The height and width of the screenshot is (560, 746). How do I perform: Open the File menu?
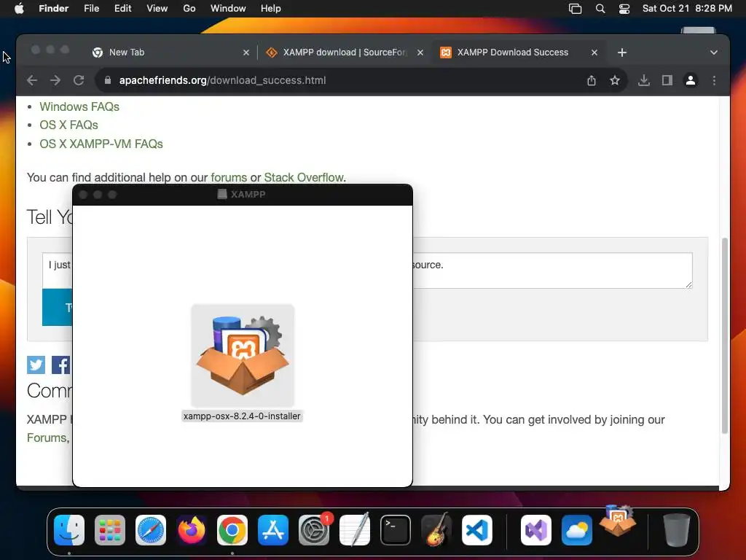[x=91, y=9]
